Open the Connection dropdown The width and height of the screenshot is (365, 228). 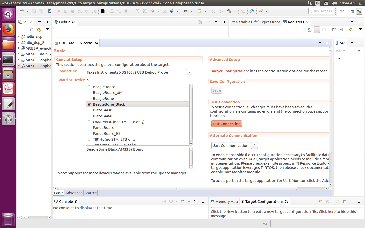click(189, 72)
